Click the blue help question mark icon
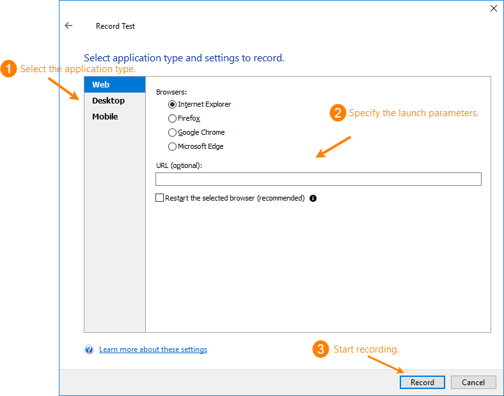The width and height of the screenshot is (504, 396). (x=89, y=349)
